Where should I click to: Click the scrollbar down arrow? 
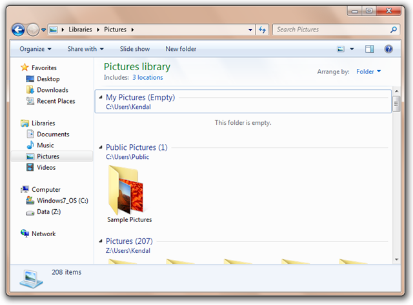396,259
